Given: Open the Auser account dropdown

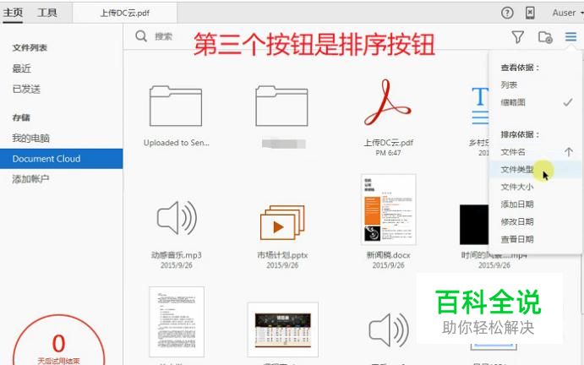Looking at the screenshot, I should (567, 13).
